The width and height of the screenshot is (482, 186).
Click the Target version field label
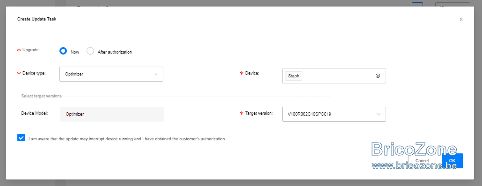click(259, 113)
